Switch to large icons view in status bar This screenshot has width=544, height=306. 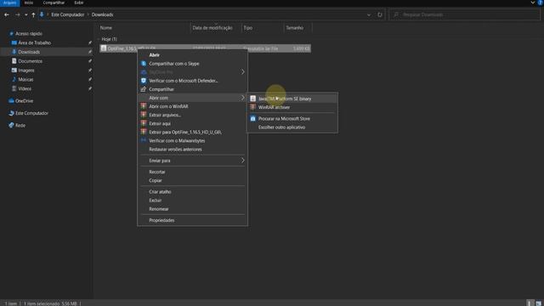538,303
